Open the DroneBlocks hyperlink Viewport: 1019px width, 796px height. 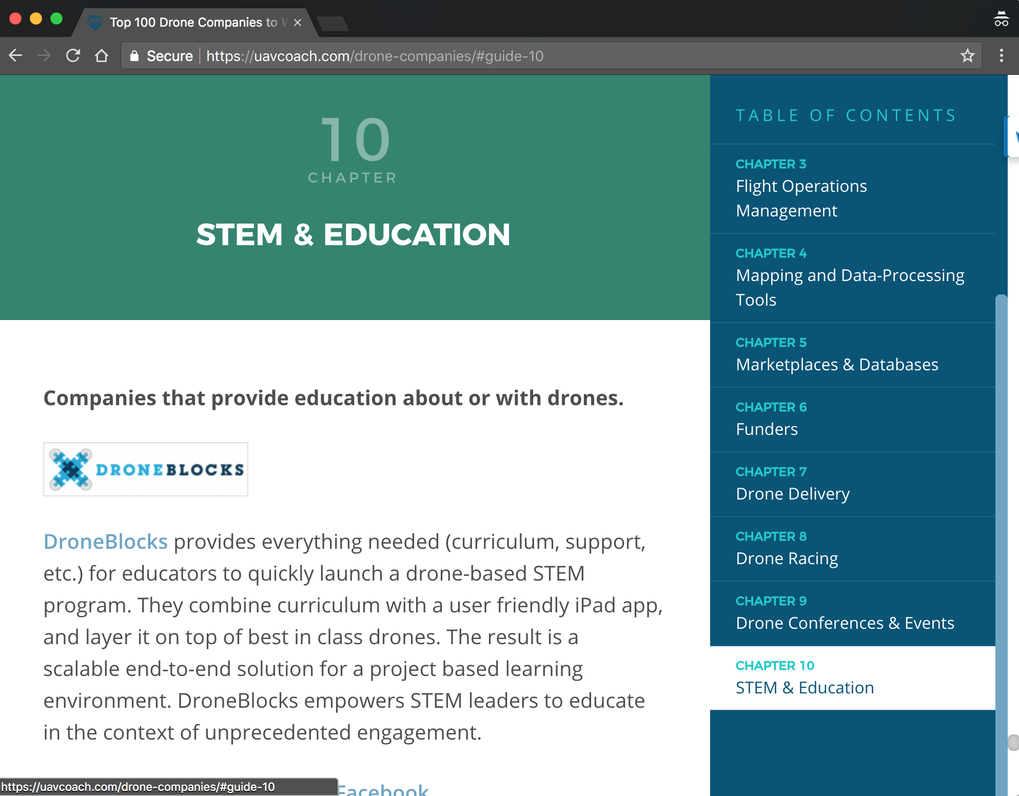tap(105, 542)
